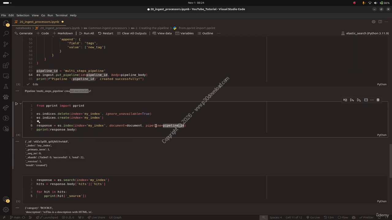Viewport: 392px width, 220px height.
Task: Open the Testing flask view
Action: click(6, 87)
